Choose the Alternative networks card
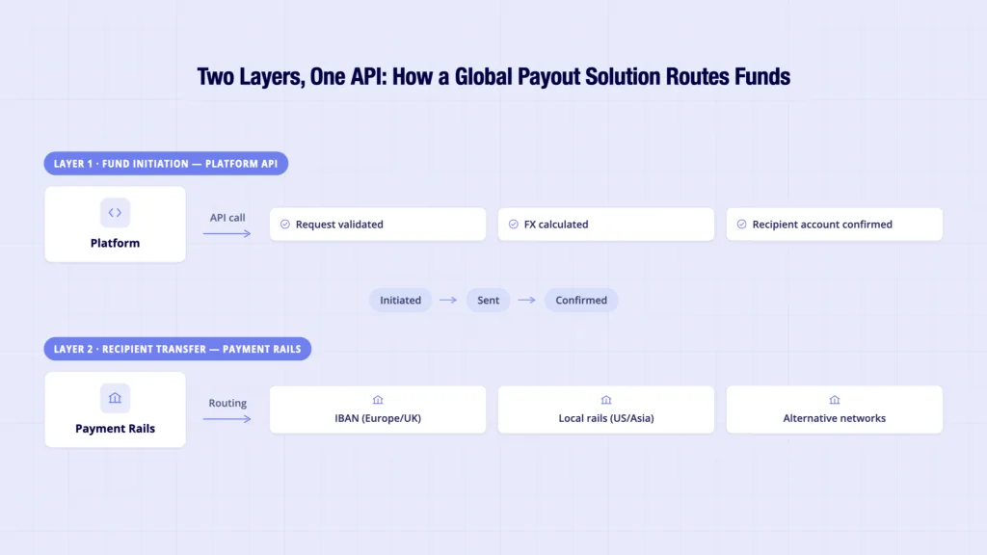The width and height of the screenshot is (987, 555). point(835,410)
